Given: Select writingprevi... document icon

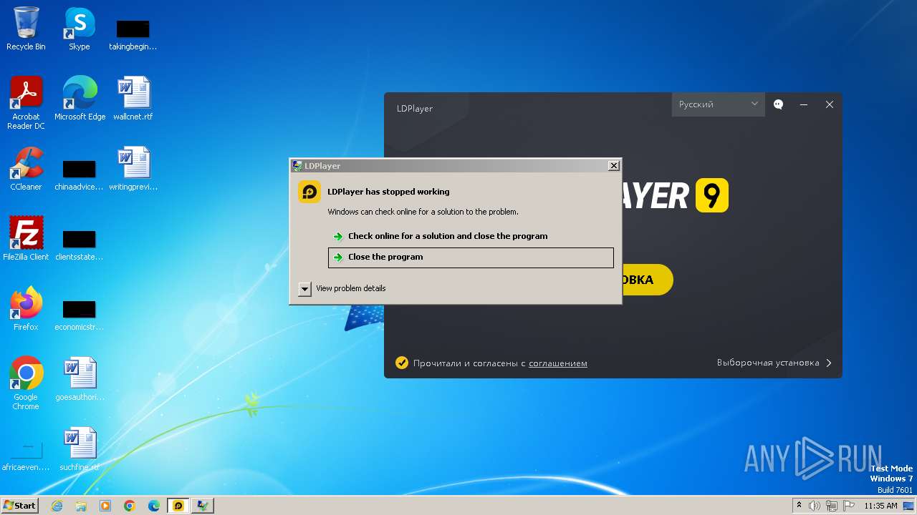Looking at the screenshot, I should 133,169.
